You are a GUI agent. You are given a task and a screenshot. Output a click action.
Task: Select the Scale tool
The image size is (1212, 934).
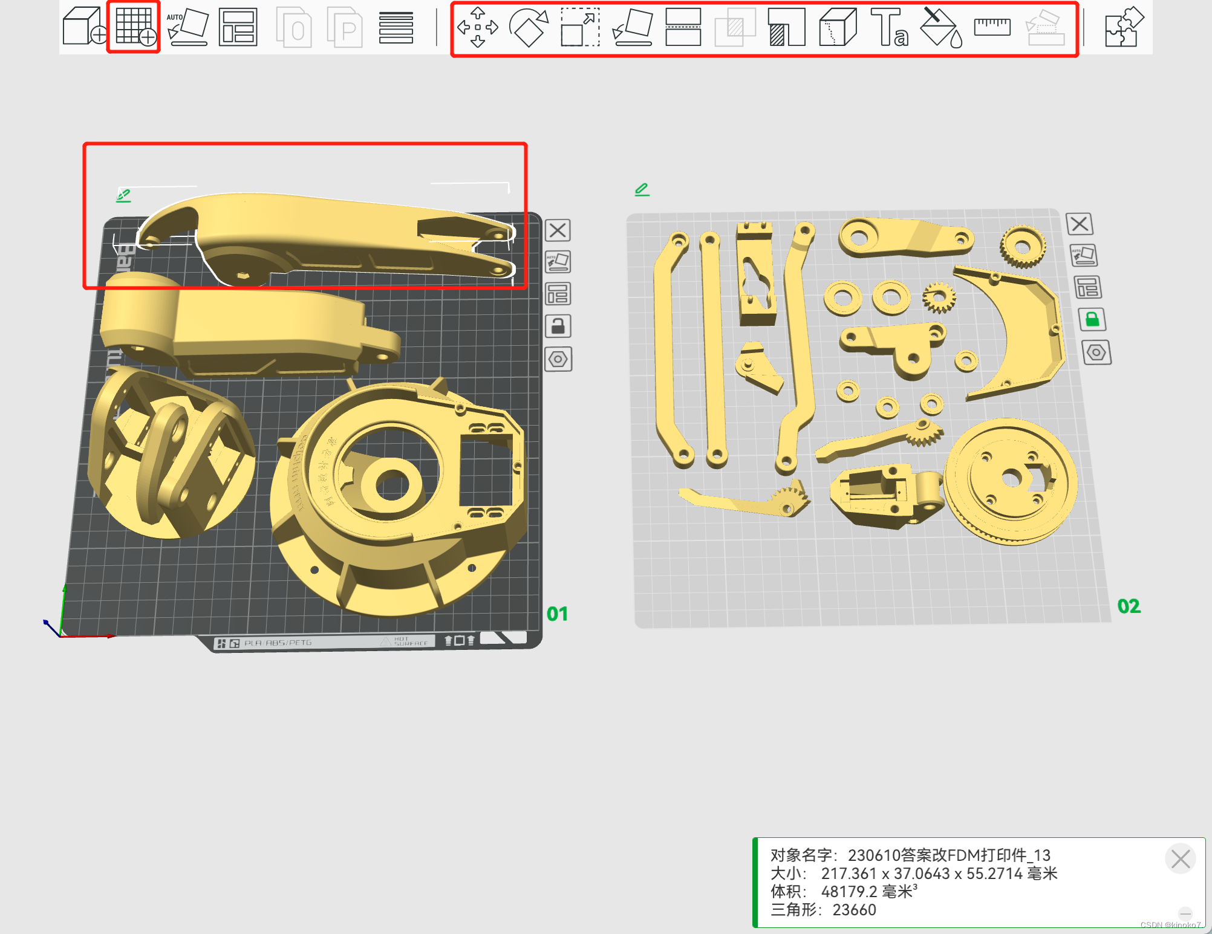click(x=580, y=27)
